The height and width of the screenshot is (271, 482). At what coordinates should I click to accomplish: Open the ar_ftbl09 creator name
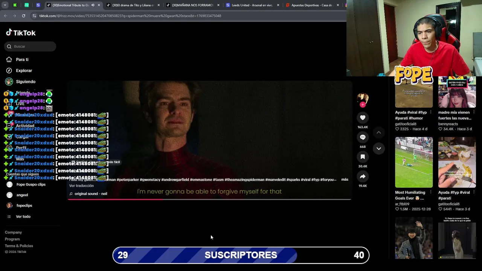tap(403, 204)
